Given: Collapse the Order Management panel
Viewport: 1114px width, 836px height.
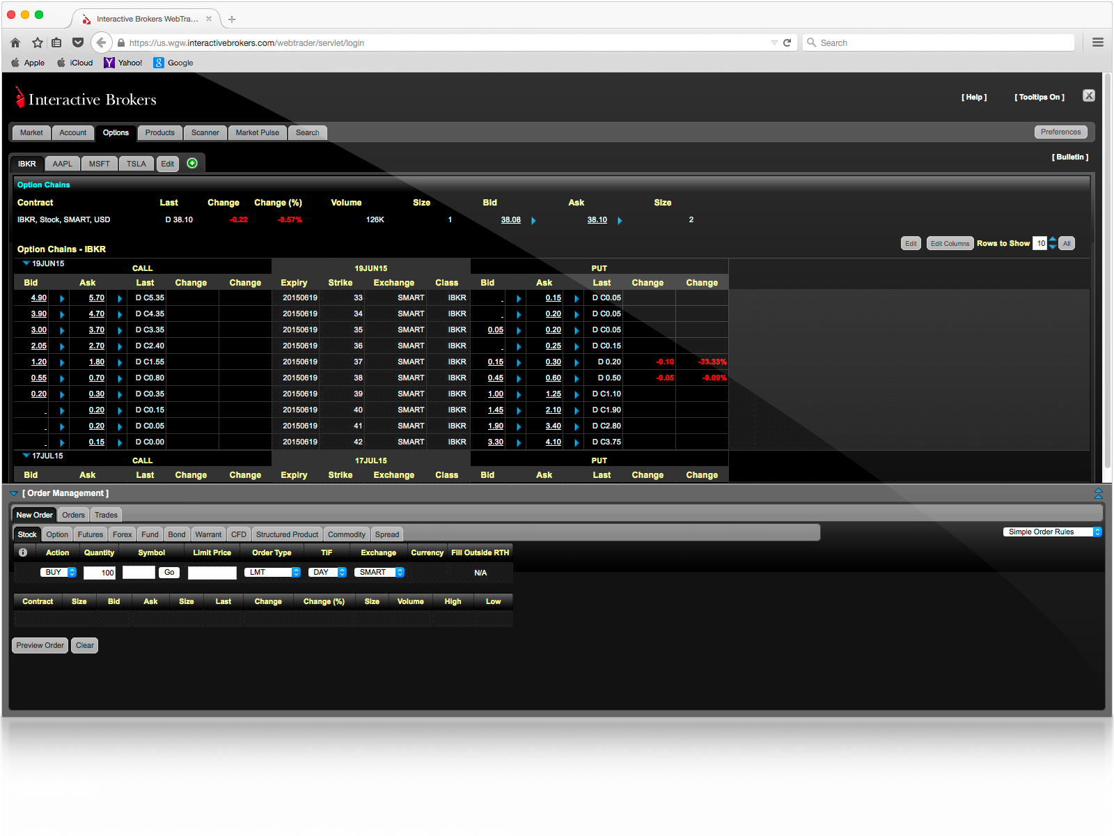Looking at the screenshot, I should tap(14, 493).
